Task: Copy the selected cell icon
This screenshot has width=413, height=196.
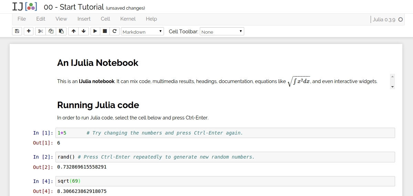Action: (51, 31)
